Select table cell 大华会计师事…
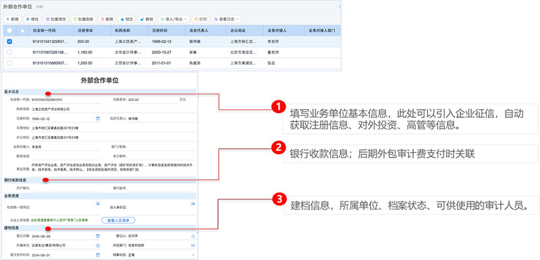Image resolution: width=540 pixels, height=260 pixels. [128, 53]
